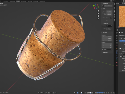This screenshot has width=125, height=94.
Task: Switch to the Compositing workspace tab
Action: (12, 1)
